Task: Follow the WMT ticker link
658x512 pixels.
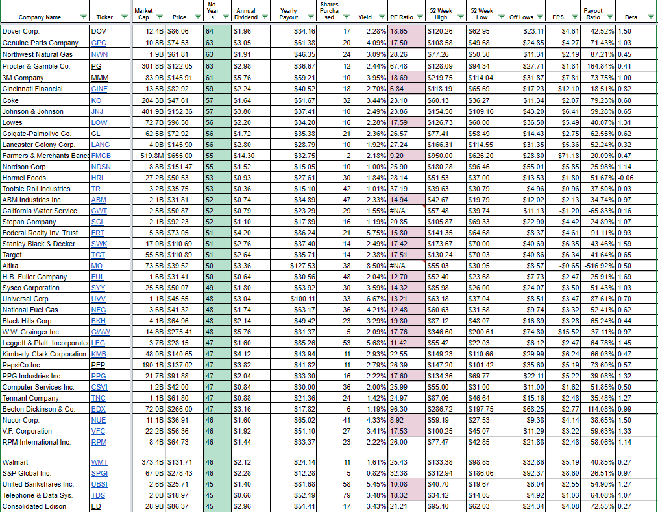Action: [100, 462]
